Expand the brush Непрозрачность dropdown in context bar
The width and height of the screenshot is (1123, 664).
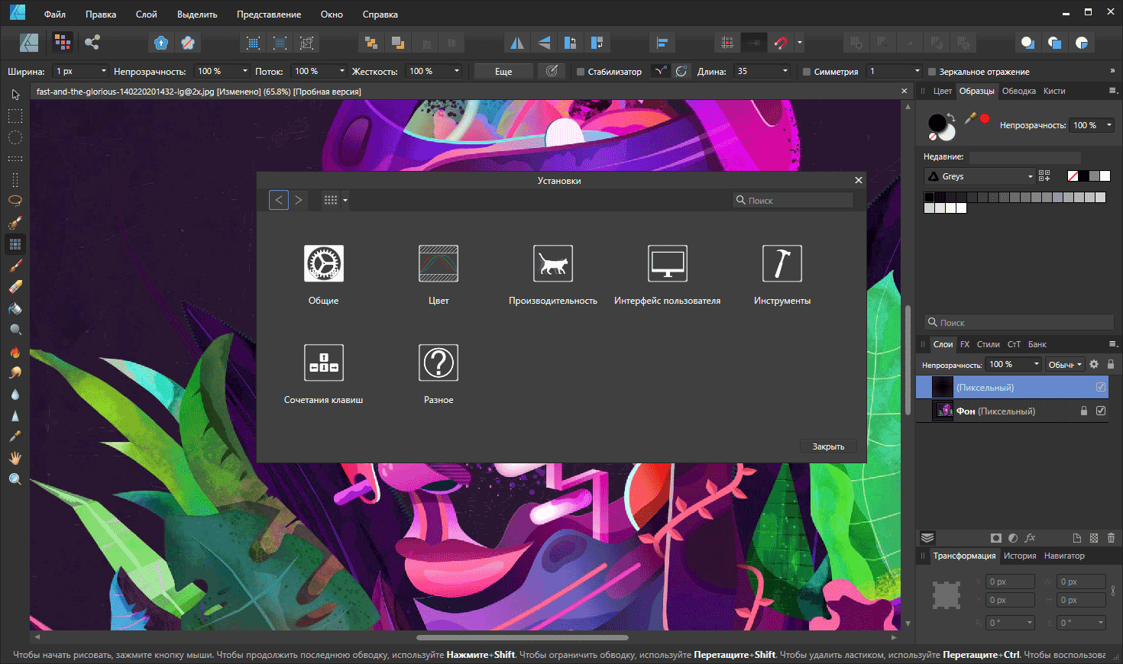(x=244, y=71)
